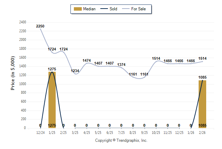Click the 1275 Sold peak label above bar
The width and height of the screenshot is (222, 149).
click(52, 69)
